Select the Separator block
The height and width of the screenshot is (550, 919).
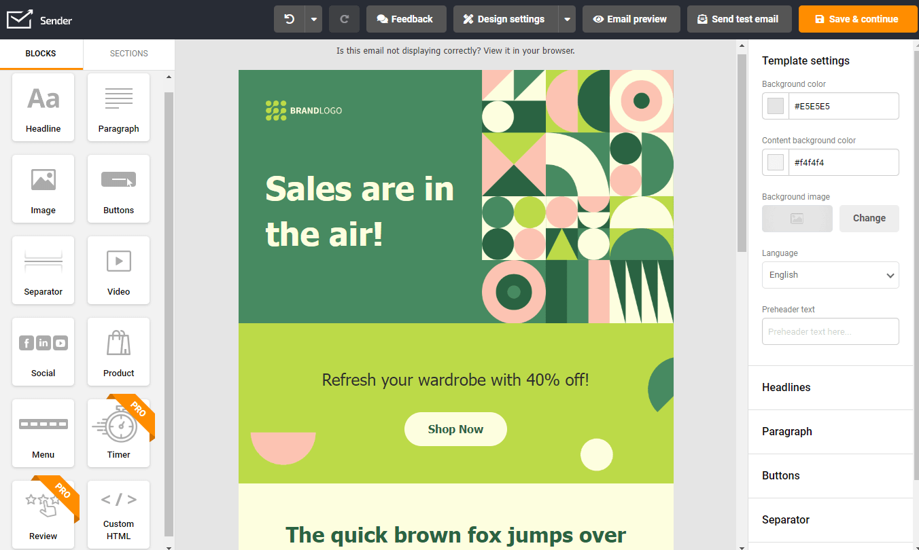pos(43,270)
